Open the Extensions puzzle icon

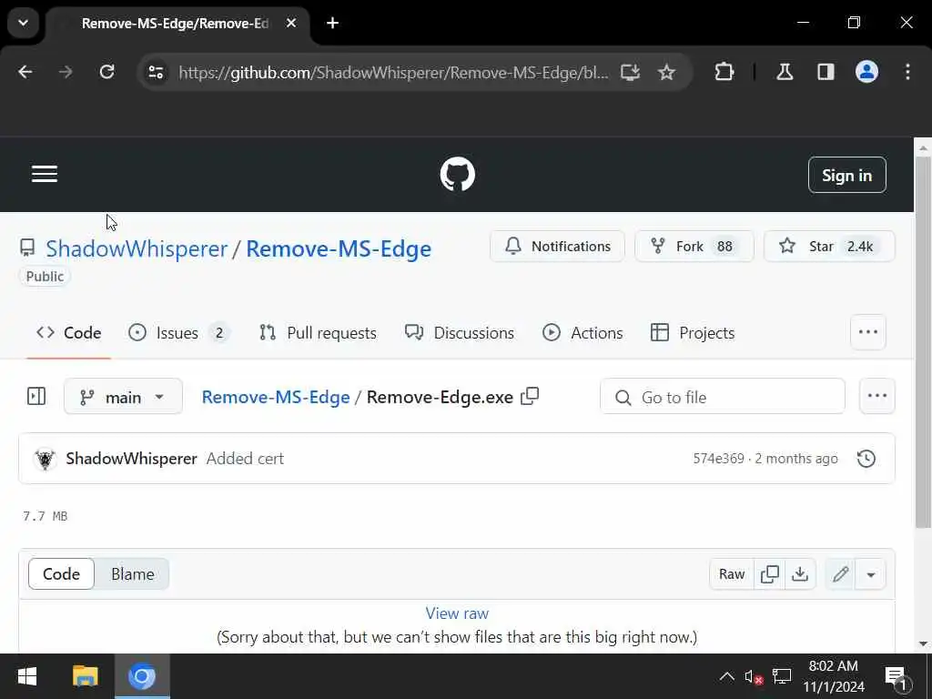[724, 72]
